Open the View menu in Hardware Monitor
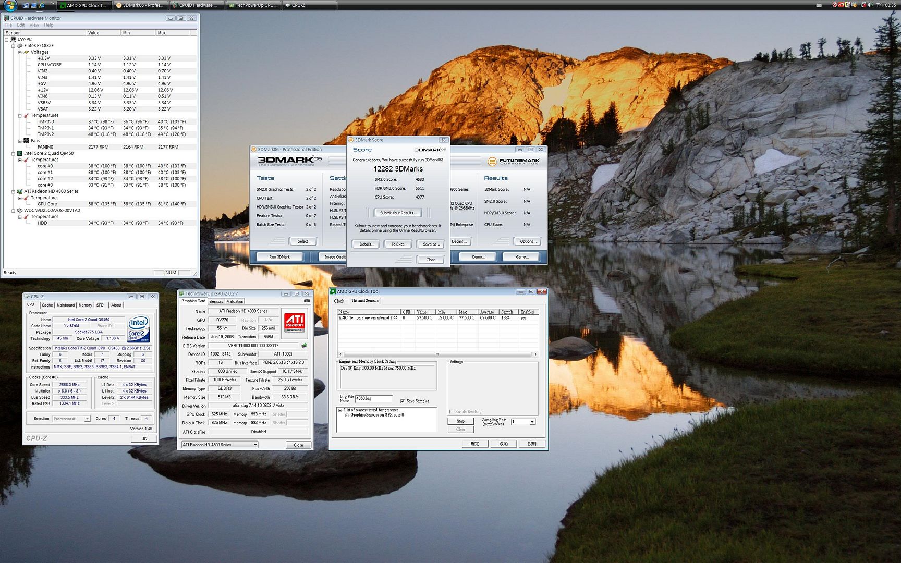Viewport: 901px width, 563px height. [x=34, y=25]
